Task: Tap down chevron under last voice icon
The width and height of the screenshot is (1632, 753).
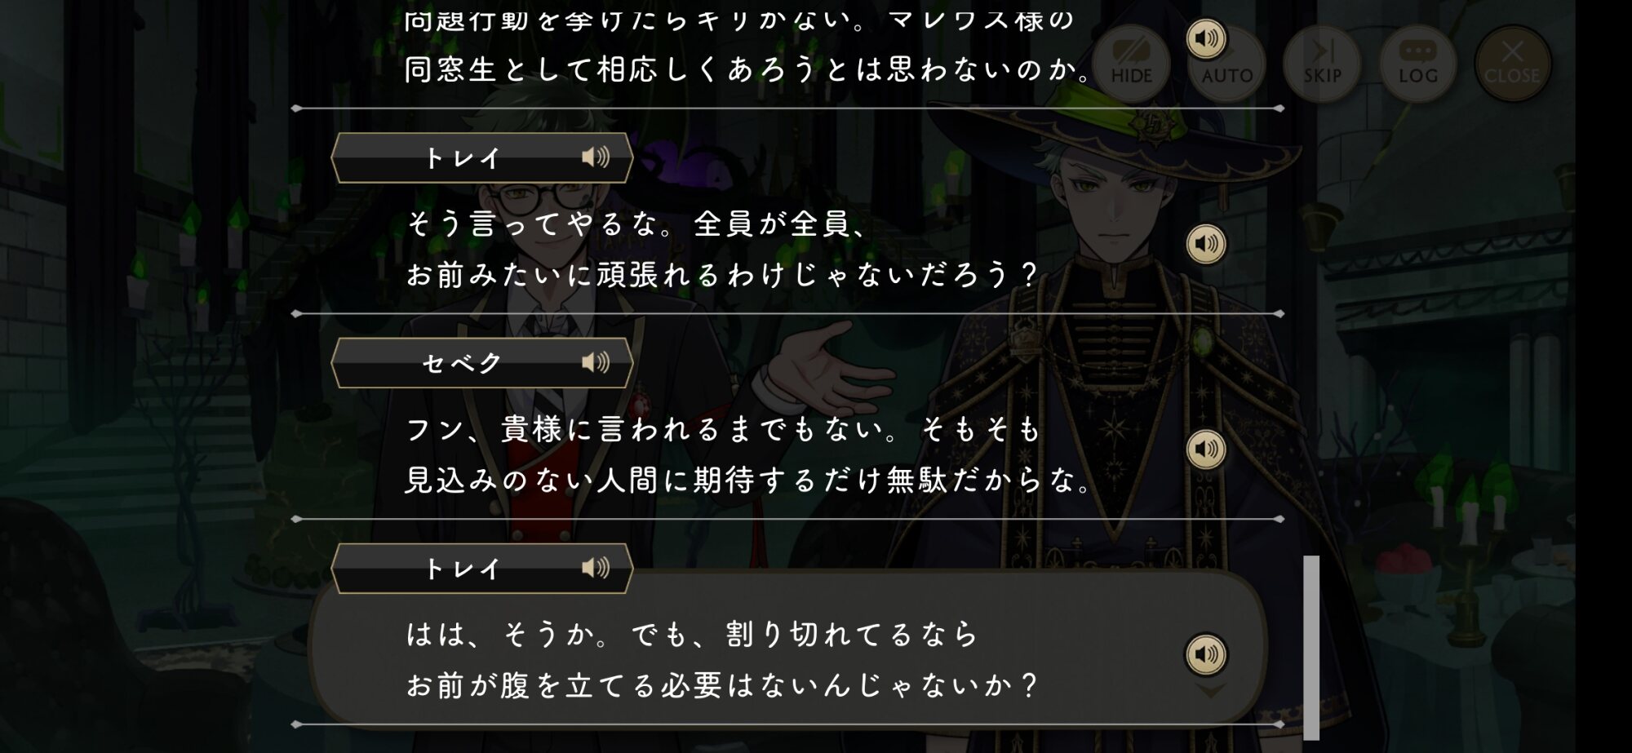Action: [x=1210, y=690]
